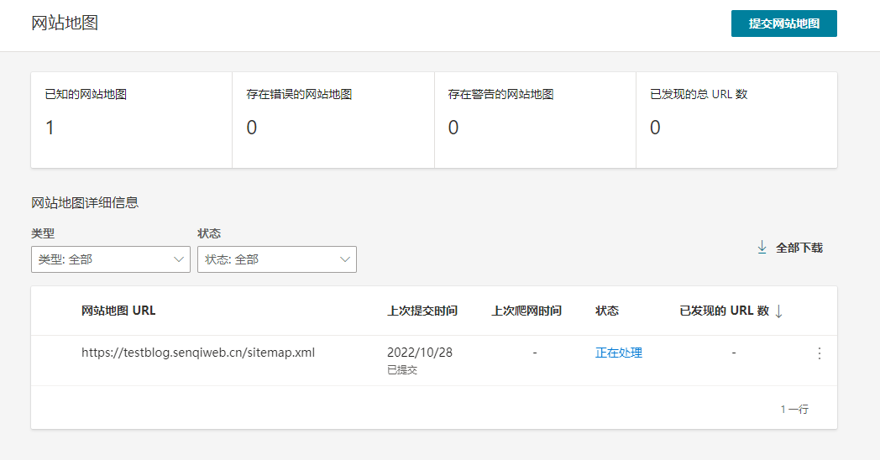880x460 pixels.
Task: Click the 已知的网站地图 summary card
Action: [131, 120]
